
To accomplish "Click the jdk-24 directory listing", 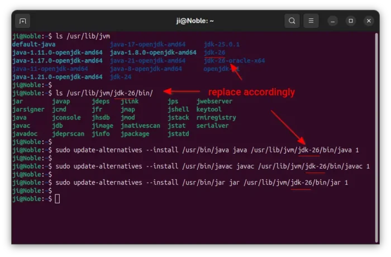I will click(x=121, y=77).
